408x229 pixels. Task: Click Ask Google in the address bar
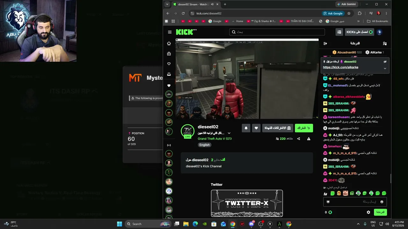click(x=333, y=13)
